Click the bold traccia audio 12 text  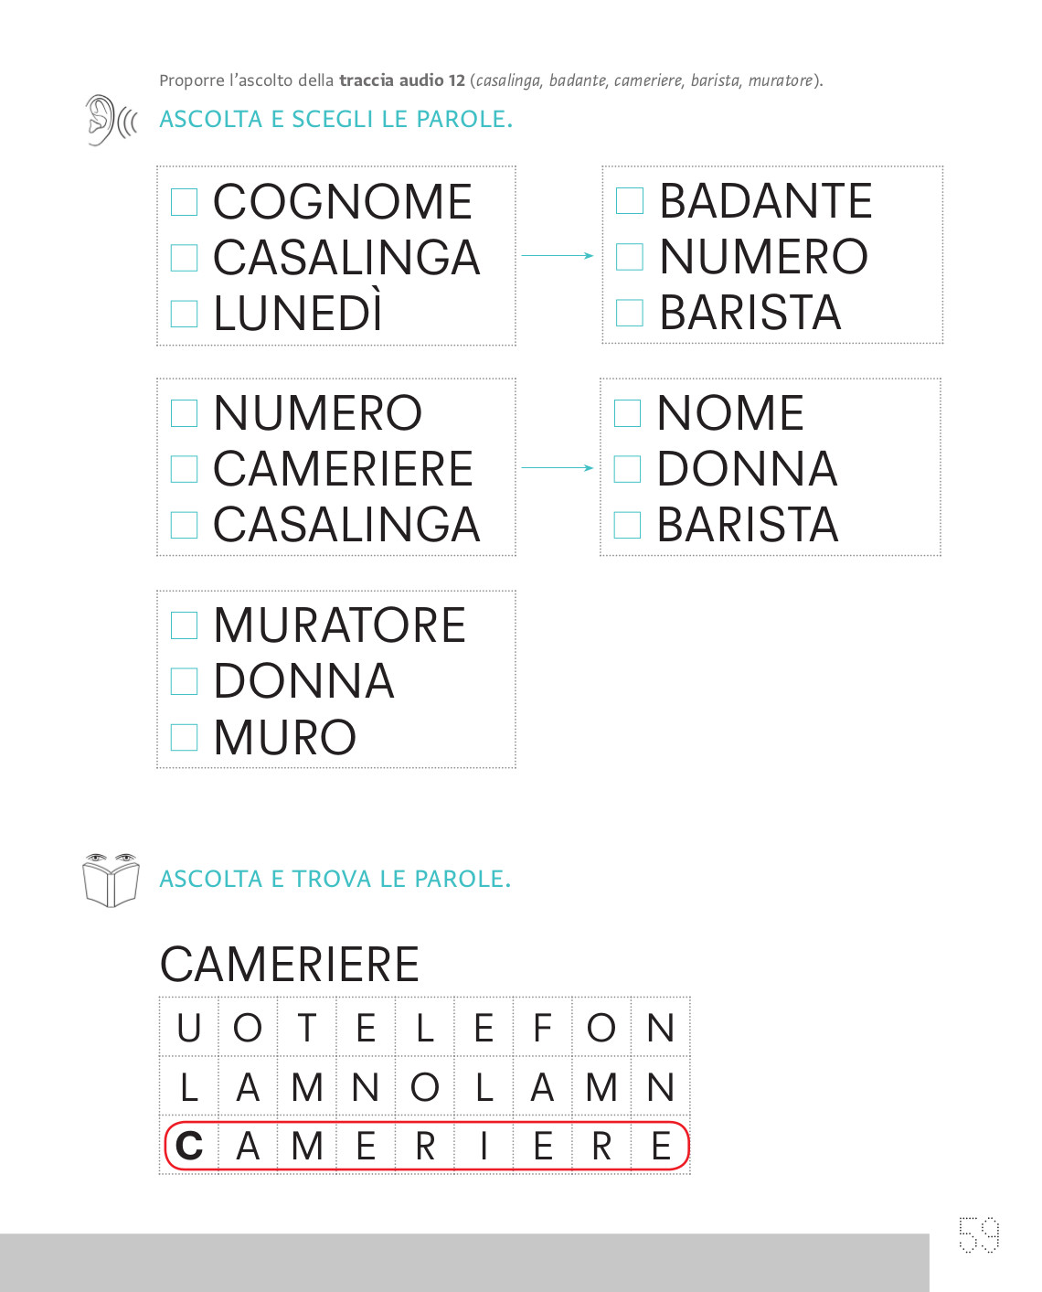tap(402, 80)
